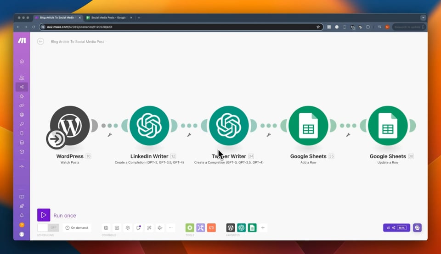441x254 pixels.
Task: Add OpenAI from favorites bar
Action: pyautogui.click(x=241, y=227)
